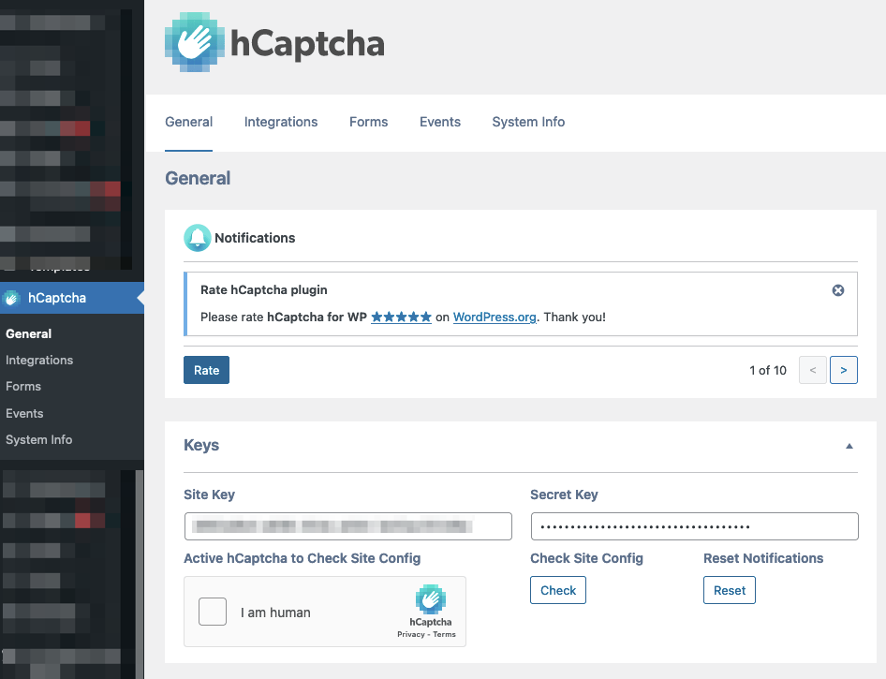Click the hCaptcha widget logo

[x=431, y=599]
